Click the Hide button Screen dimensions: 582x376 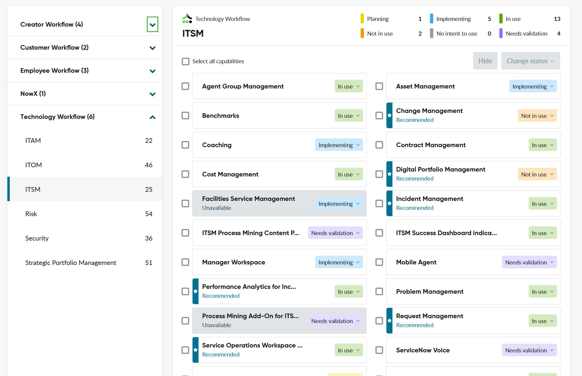point(485,61)
